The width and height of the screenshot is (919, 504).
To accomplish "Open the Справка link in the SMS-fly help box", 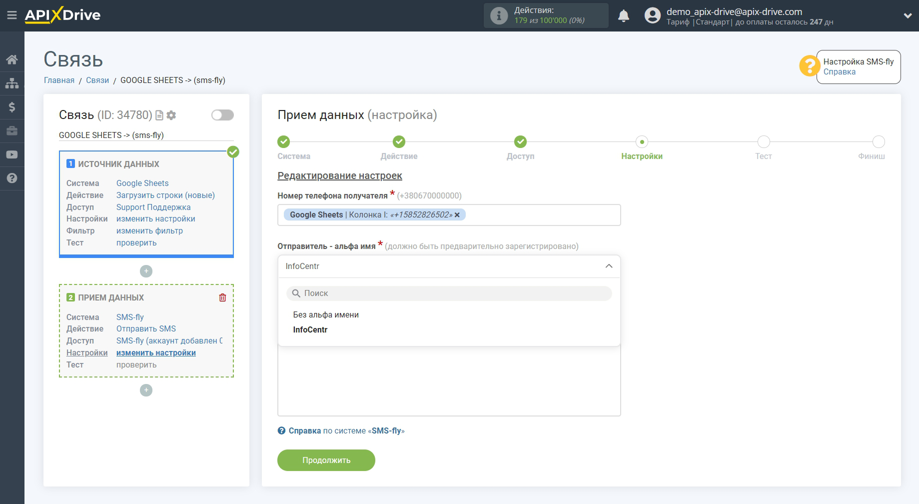I will click(x=839, y=72).
